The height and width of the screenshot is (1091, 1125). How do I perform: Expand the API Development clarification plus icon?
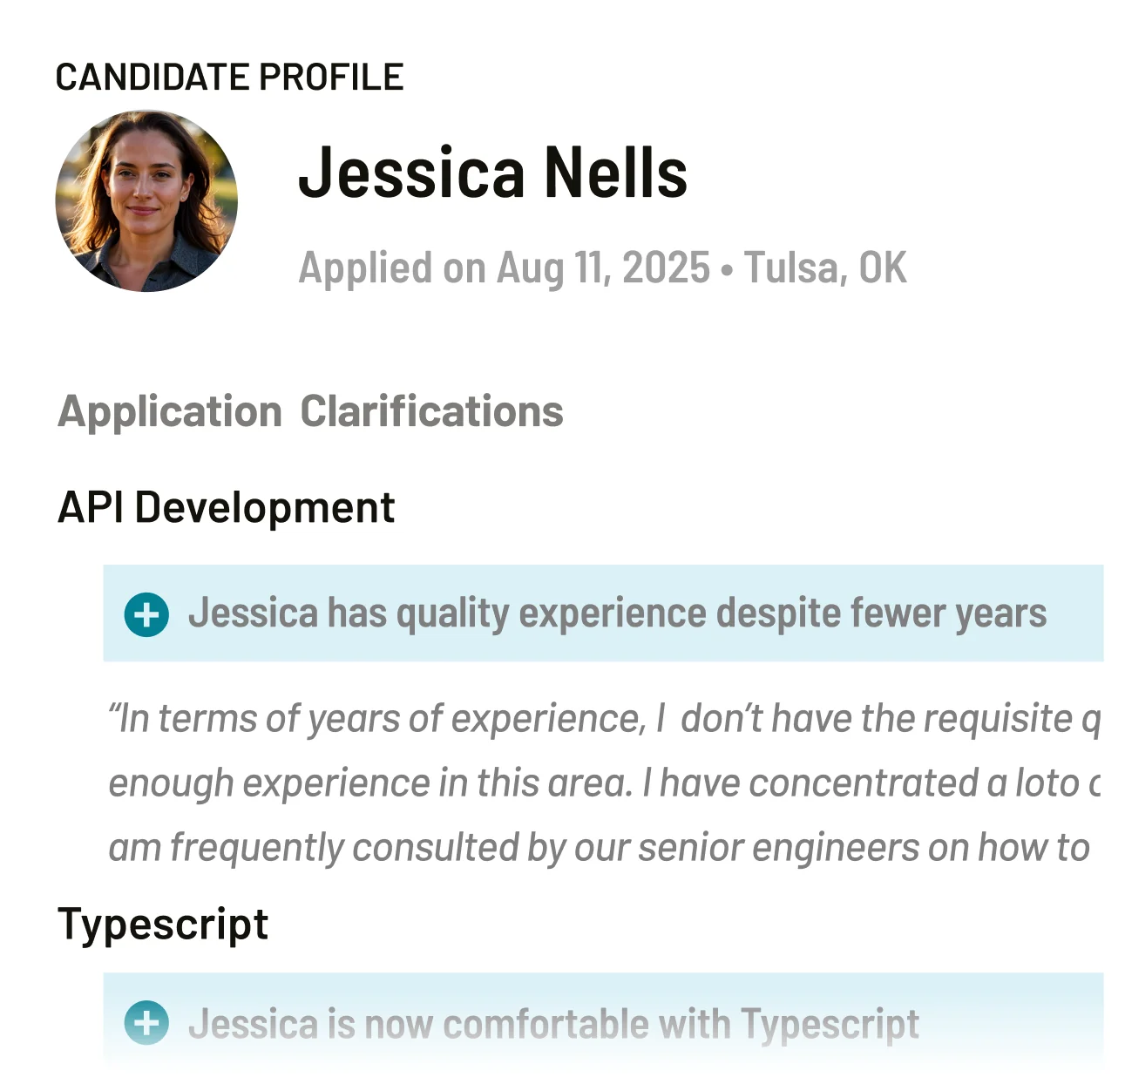(146, 614)
